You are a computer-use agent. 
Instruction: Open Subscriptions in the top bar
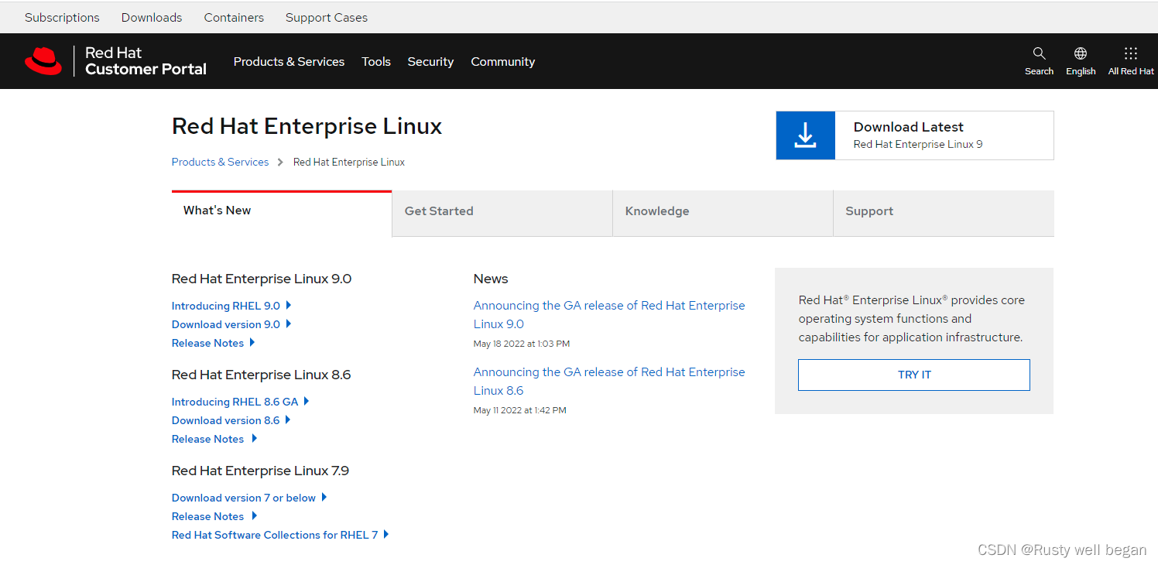[x=62, y=17]
